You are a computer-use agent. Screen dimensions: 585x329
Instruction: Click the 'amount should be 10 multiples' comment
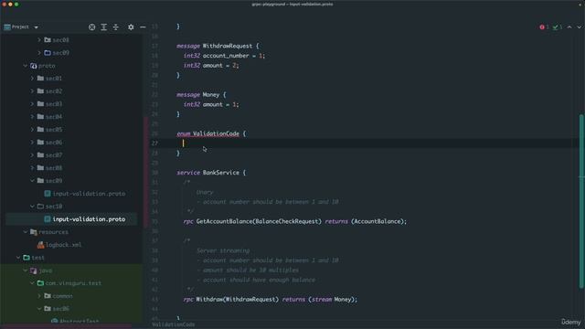(x=248, y=271)
